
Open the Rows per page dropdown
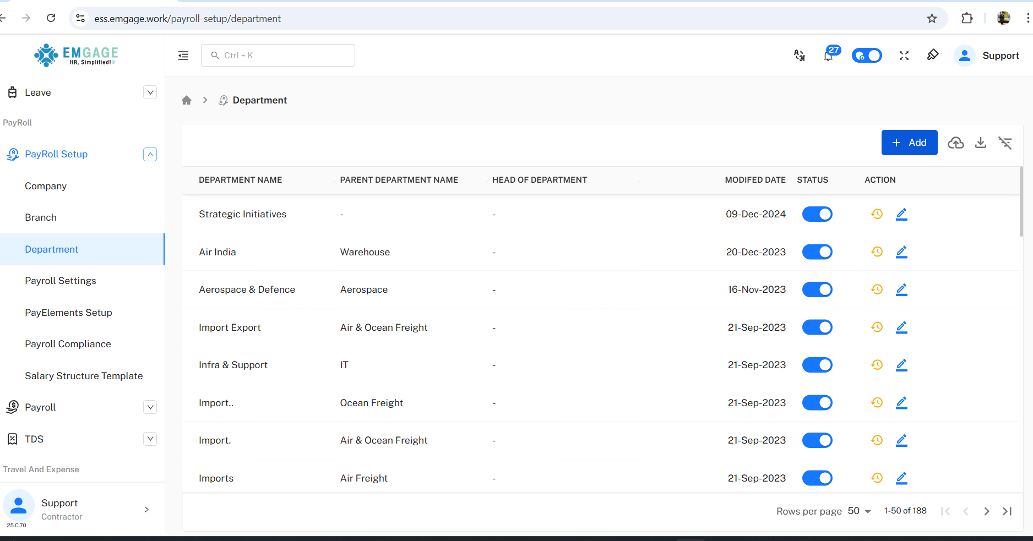click(x=859, y=511)
